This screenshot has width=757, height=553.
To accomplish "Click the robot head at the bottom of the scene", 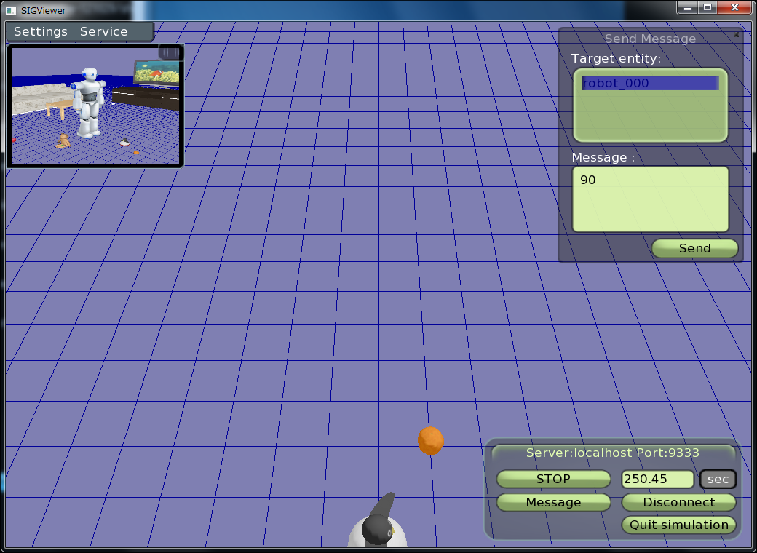I will (377, 528).
